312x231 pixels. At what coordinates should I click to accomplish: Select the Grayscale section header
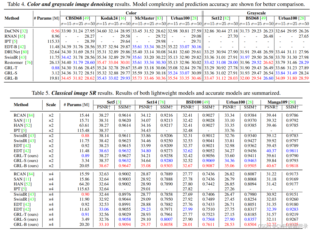point(256,13)
